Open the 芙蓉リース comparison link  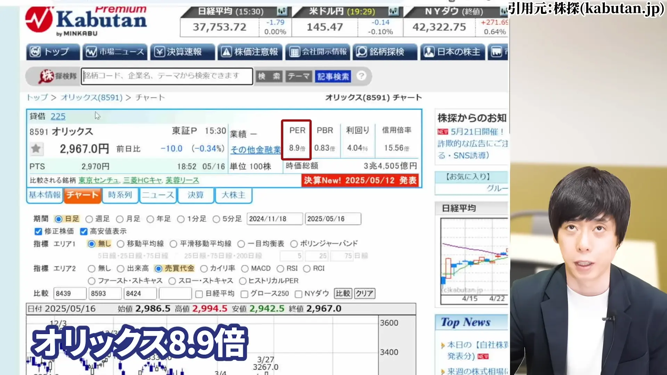tap(182, 180)
